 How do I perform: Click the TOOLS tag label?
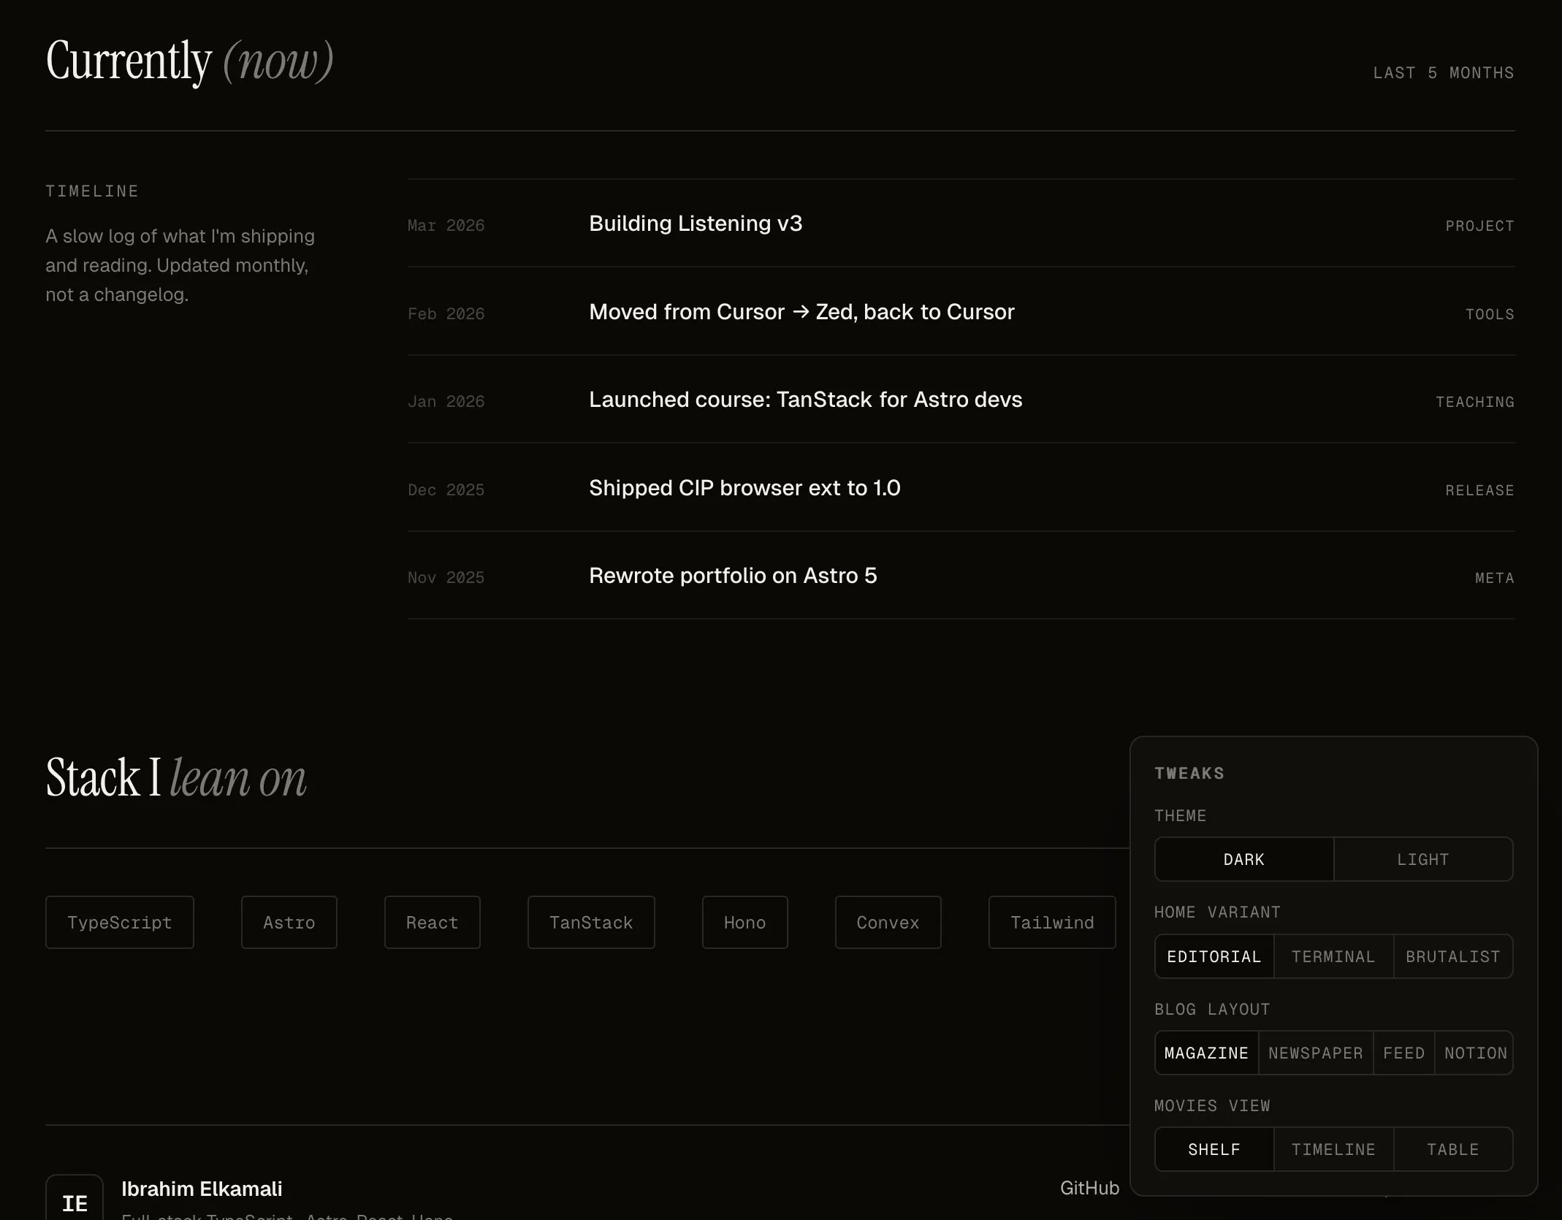tap(1490, 315)
